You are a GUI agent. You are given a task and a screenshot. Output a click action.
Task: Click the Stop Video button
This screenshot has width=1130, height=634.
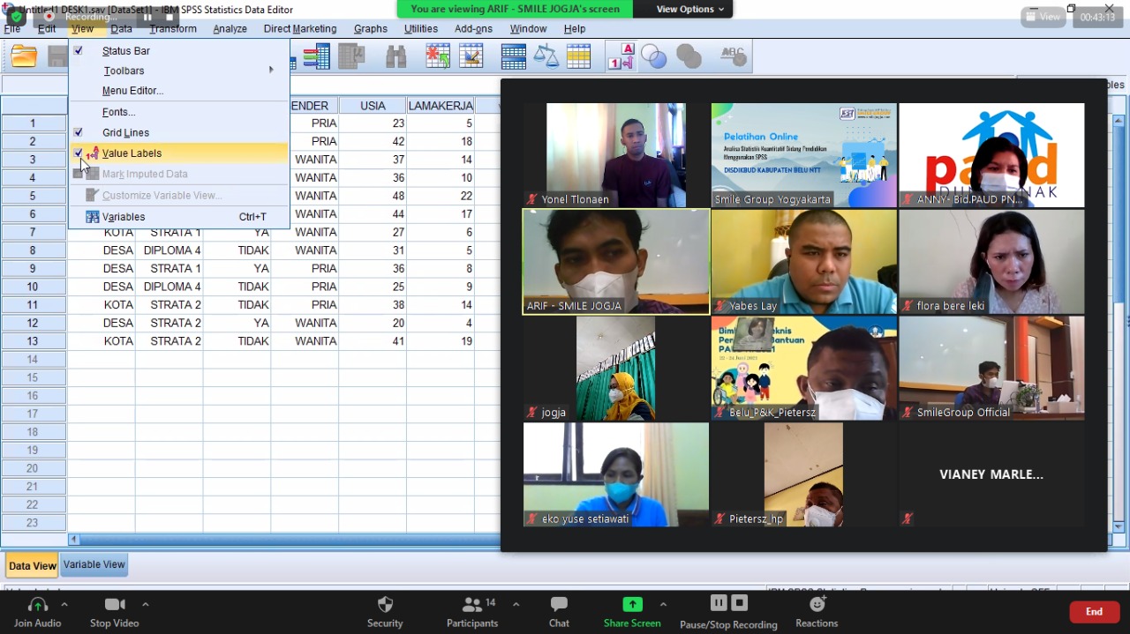tap(115, 612)
